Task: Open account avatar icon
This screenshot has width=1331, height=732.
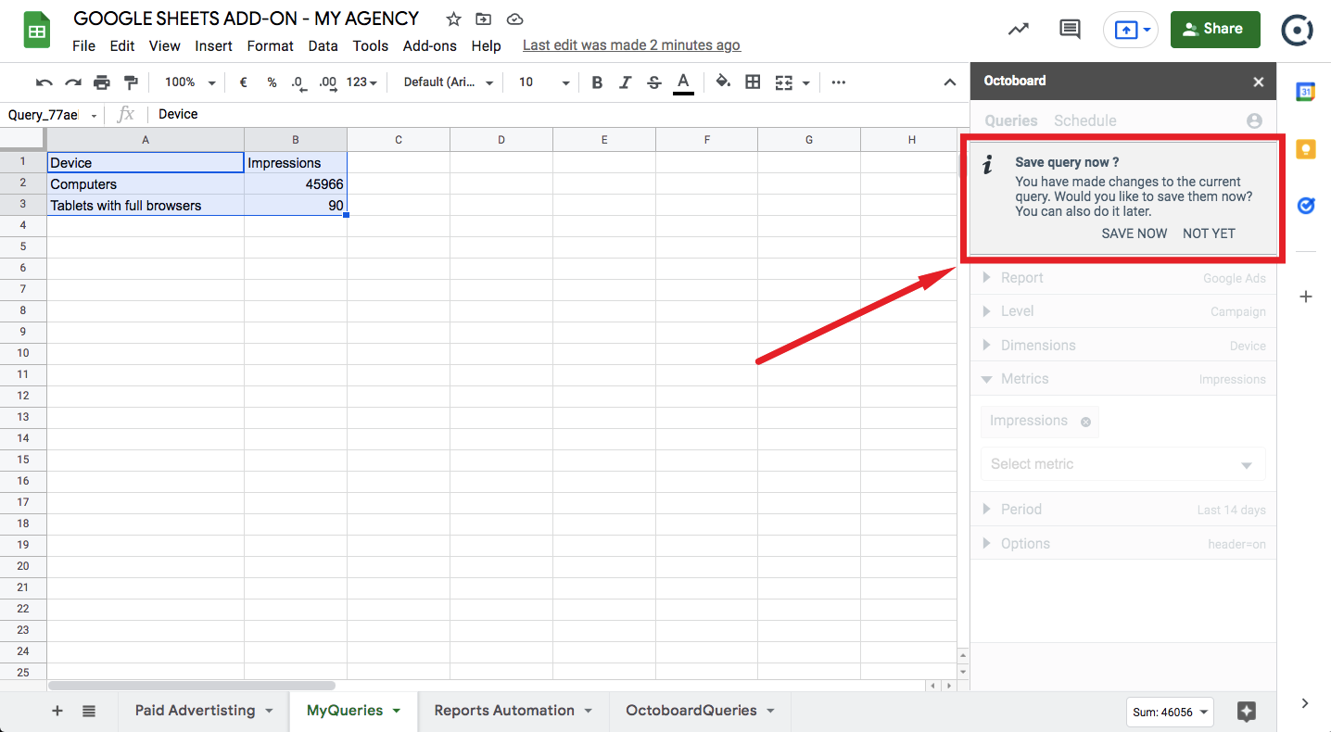Action: click(1297, 30)
